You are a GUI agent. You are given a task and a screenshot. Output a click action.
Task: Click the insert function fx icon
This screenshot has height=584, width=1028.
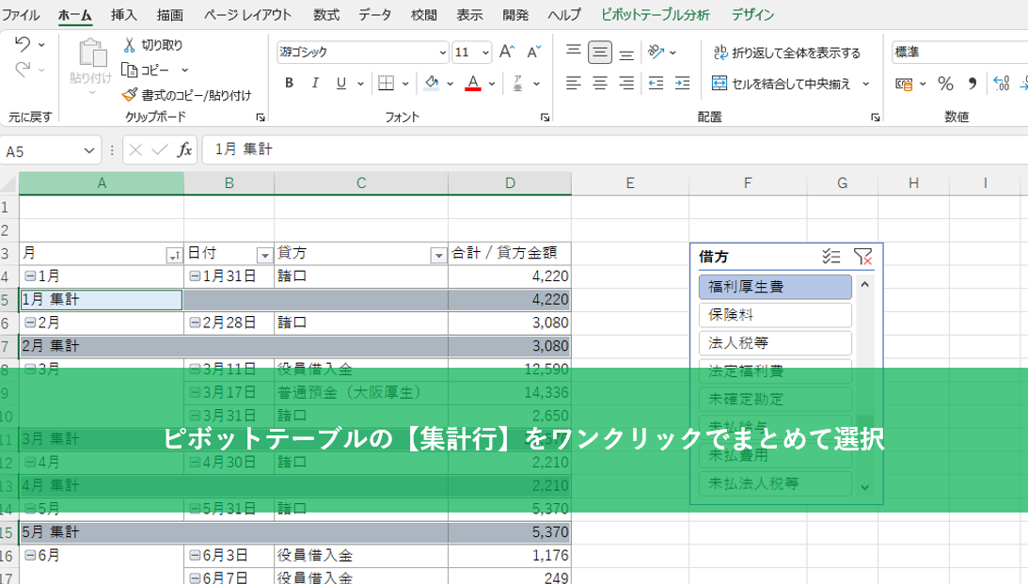[x=184, y=150]
